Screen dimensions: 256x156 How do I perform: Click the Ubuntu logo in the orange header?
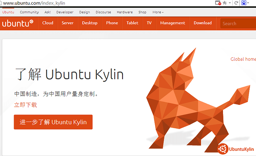point(18,23)
